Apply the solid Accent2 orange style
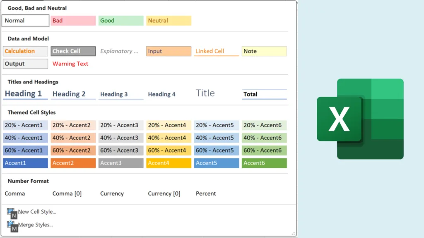This screenshot has height=238, width=424. [x=73, y=163]
